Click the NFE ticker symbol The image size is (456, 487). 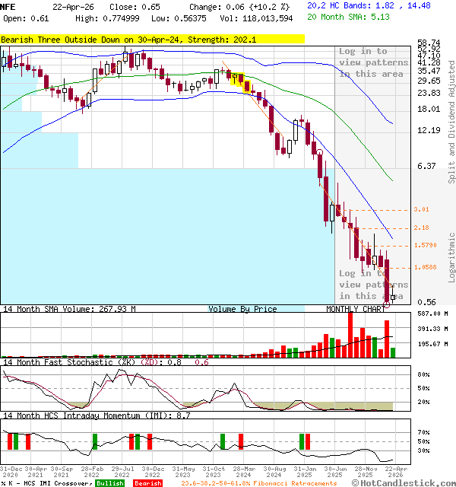(x=8, y=6)
